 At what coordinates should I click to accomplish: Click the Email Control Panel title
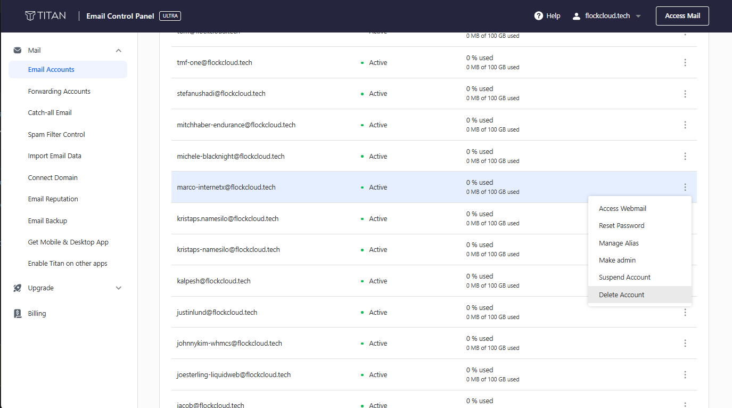[120, 16]
